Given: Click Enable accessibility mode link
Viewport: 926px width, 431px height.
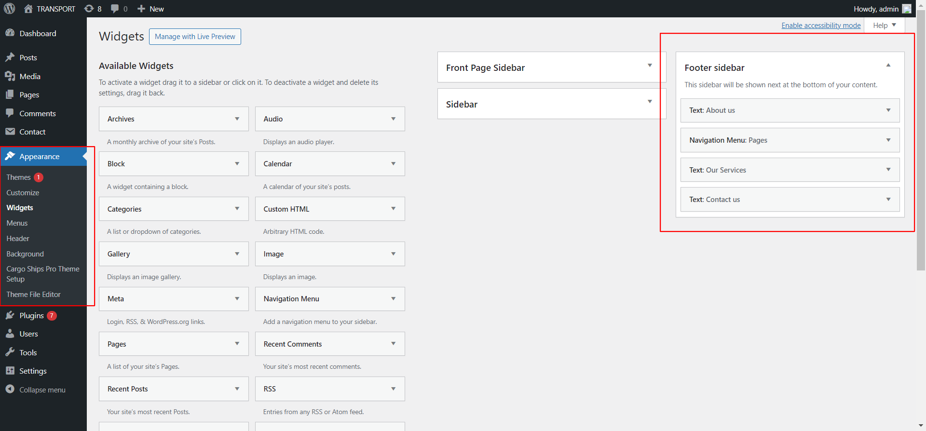Looking at the screenshot, I should pyautogui.click(x=821, y=26).
